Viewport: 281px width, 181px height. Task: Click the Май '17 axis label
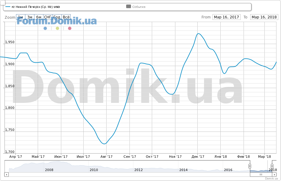tap(38, 157)
